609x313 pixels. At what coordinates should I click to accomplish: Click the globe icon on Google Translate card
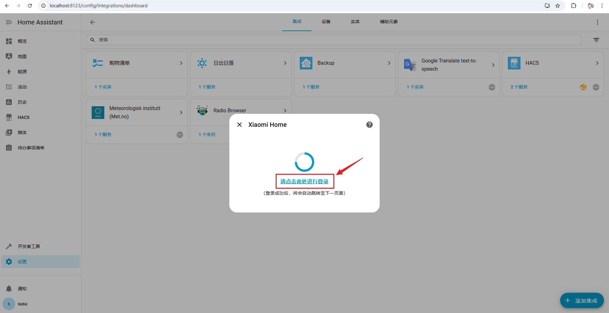(492, 87)
